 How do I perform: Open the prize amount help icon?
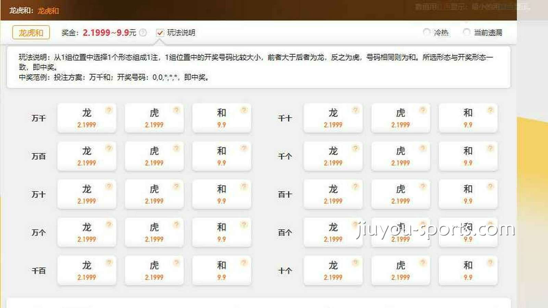coord(143,33)
